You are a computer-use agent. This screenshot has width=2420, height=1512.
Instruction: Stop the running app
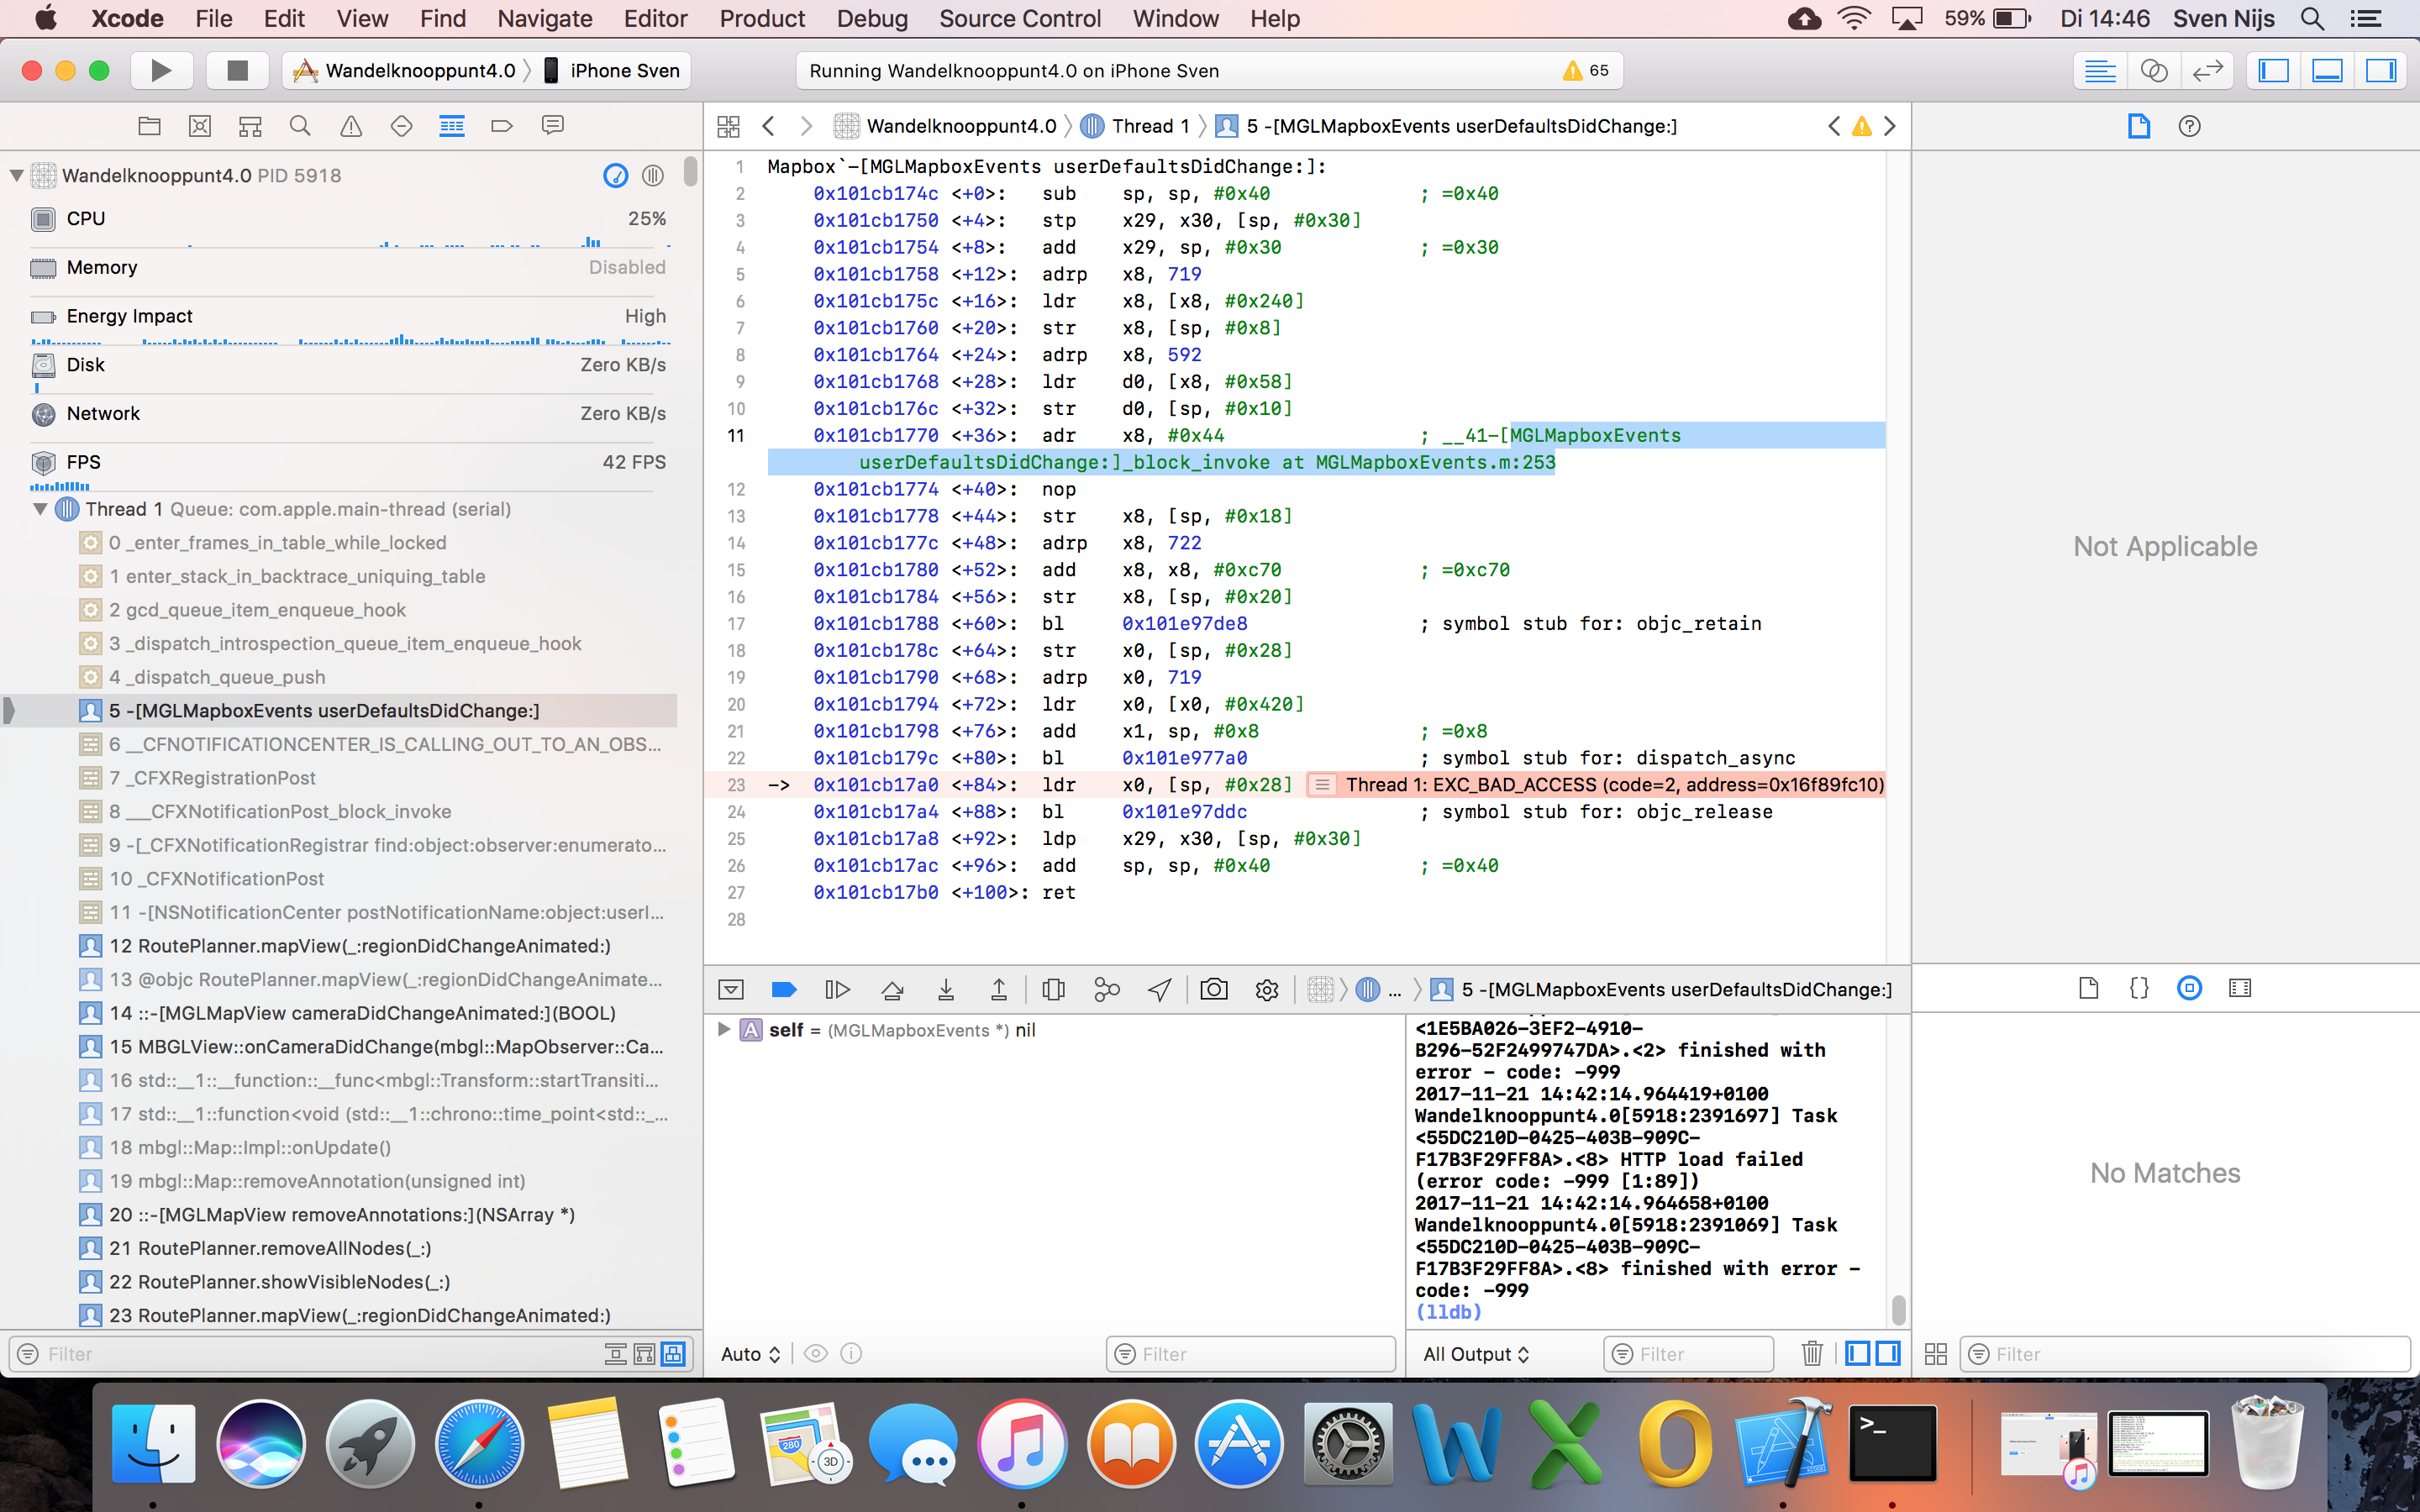click(x=236, y=70)
